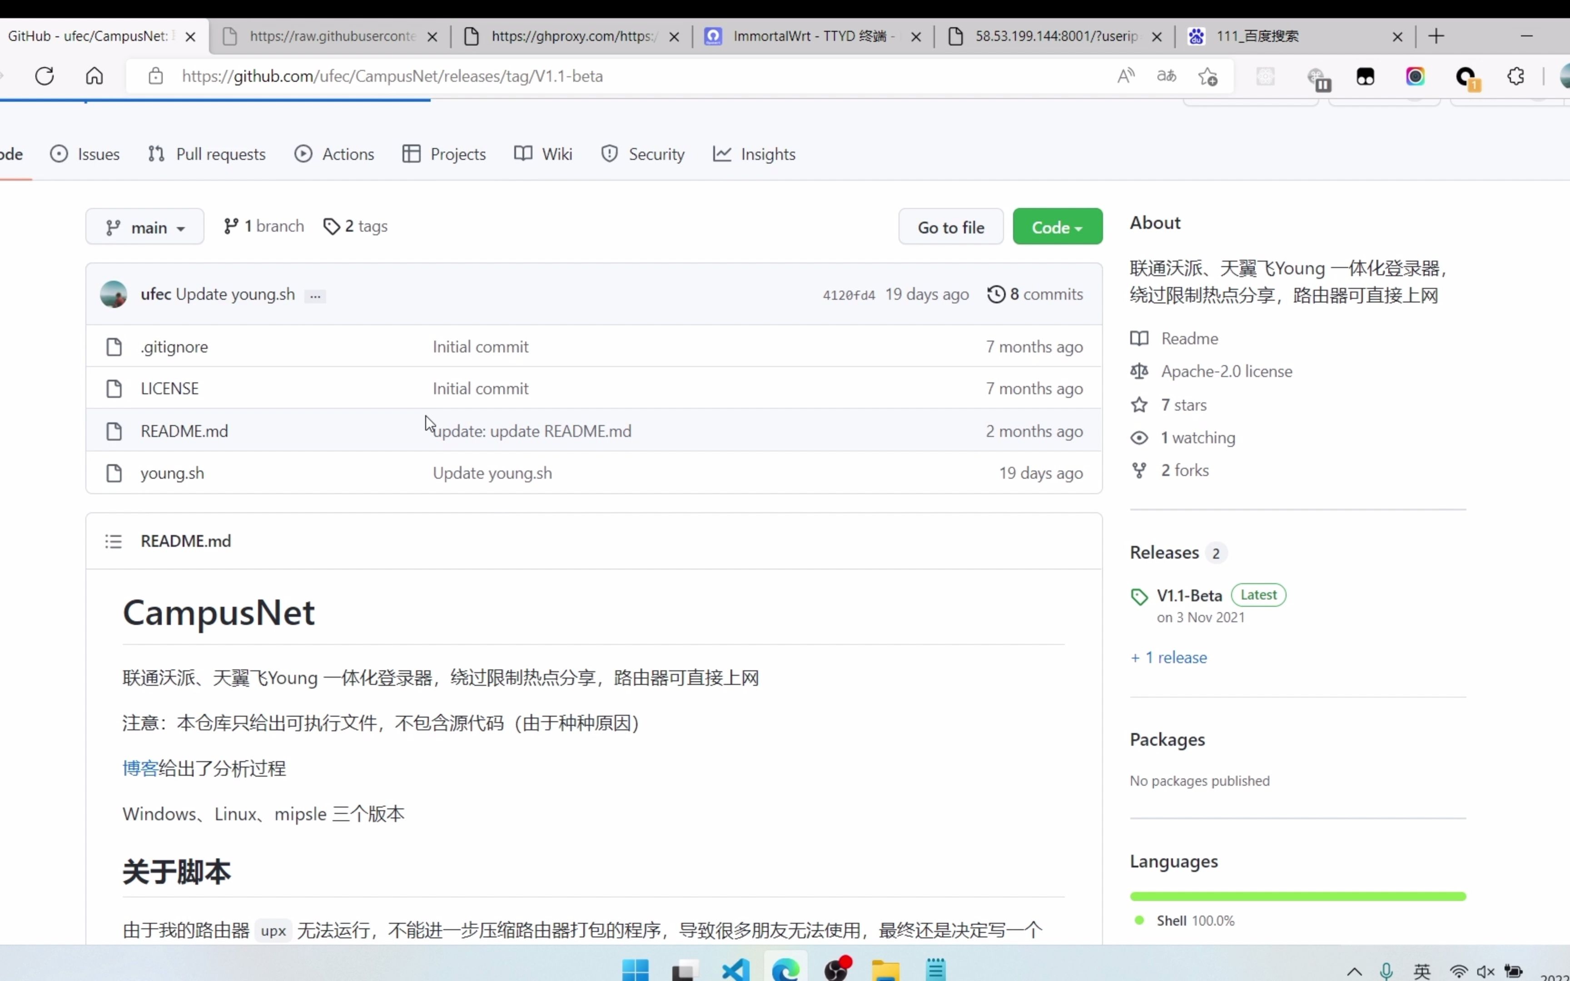Close the 58.53.199.144 browser tab
Screen dimensions: 1570x981
pos(1157,37)
